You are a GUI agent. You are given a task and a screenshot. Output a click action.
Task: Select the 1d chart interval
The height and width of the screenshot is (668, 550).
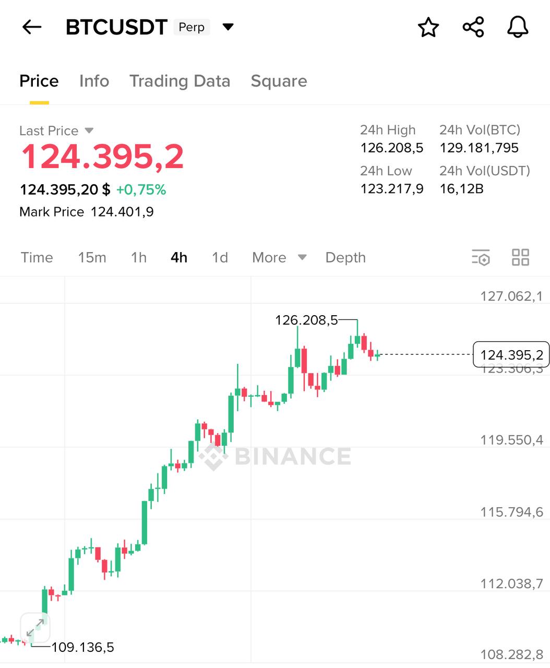click(x=220, y=257)
